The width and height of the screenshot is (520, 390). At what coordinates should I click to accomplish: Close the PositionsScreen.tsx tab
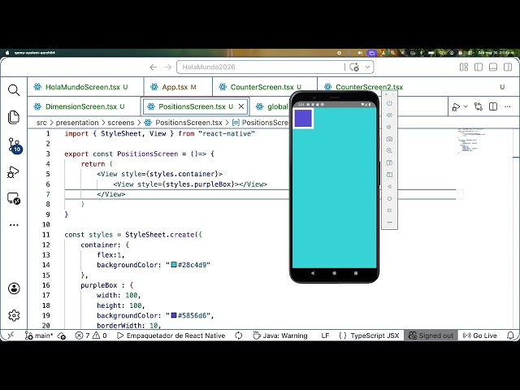pos(241,106)
